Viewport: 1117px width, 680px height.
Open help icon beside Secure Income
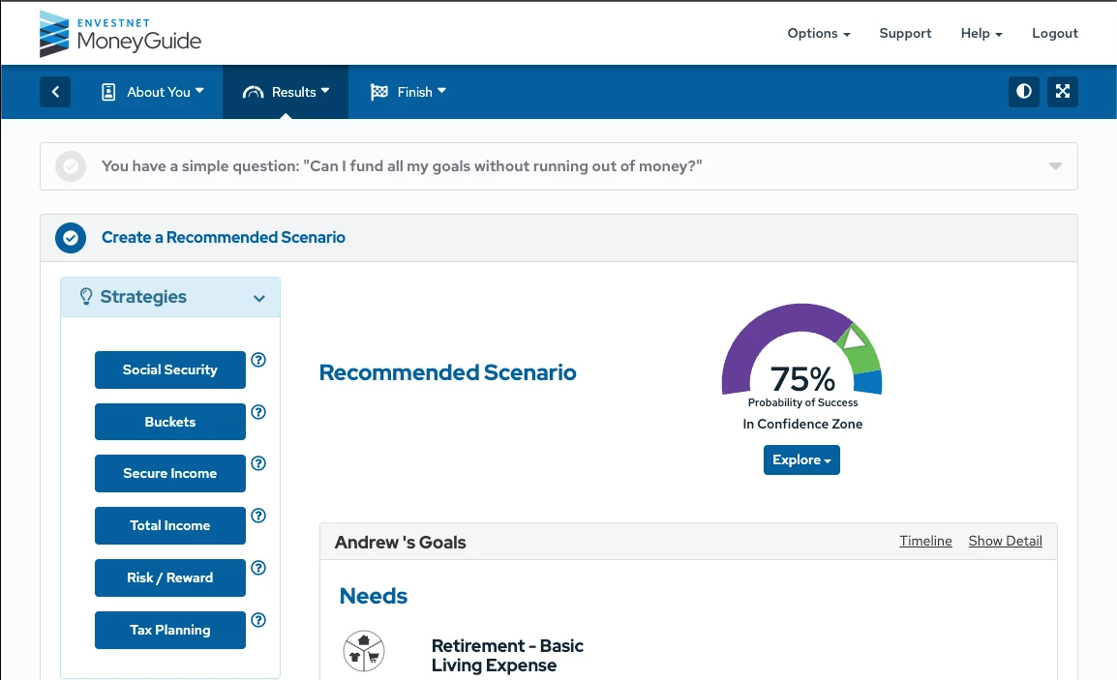tap(258, 462)
